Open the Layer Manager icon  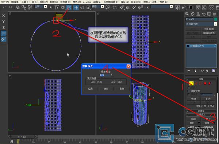191,7
